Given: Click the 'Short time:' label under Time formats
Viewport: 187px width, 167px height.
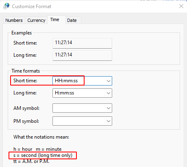Looking at the screenshot, I should [25, 81].
